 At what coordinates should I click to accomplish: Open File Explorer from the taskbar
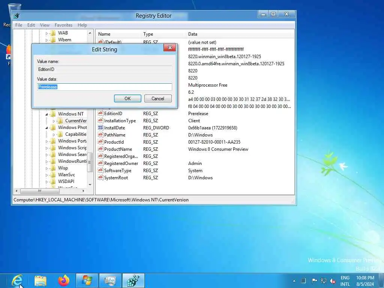[x=40, y=280]
